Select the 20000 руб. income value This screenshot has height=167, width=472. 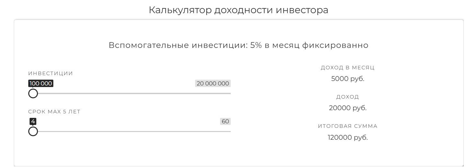point(348,108)
